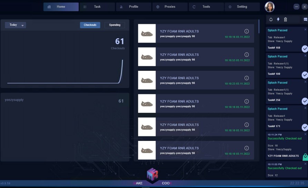This screenshot has width=308, height=188.
Task: Click the MakeCook cube logo
Action: click(x=152, y=174)
